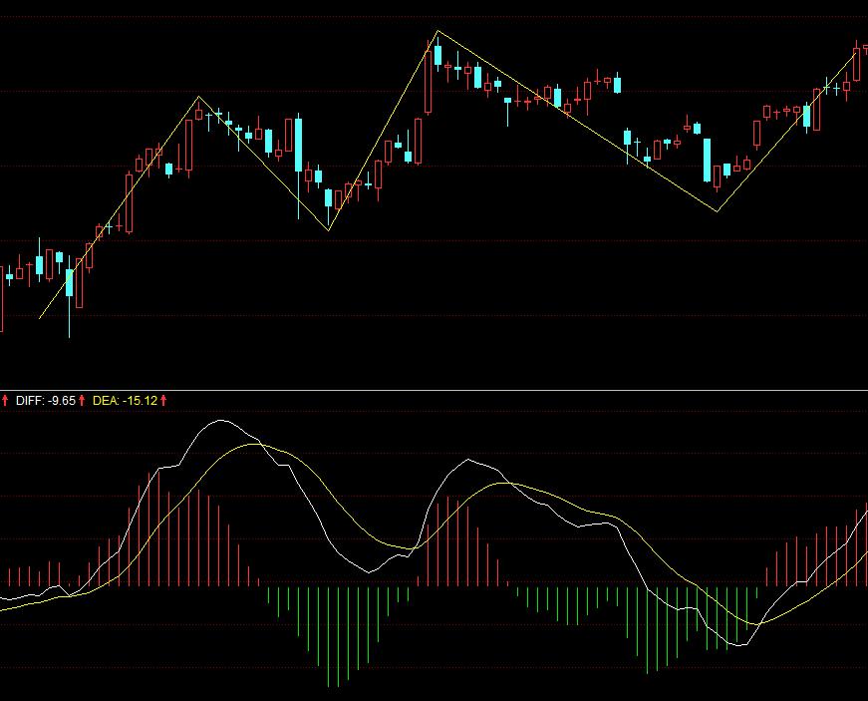Click the starting point of yellow zigzag line
The image size is (868, 701).
click(x=40, y=318)
